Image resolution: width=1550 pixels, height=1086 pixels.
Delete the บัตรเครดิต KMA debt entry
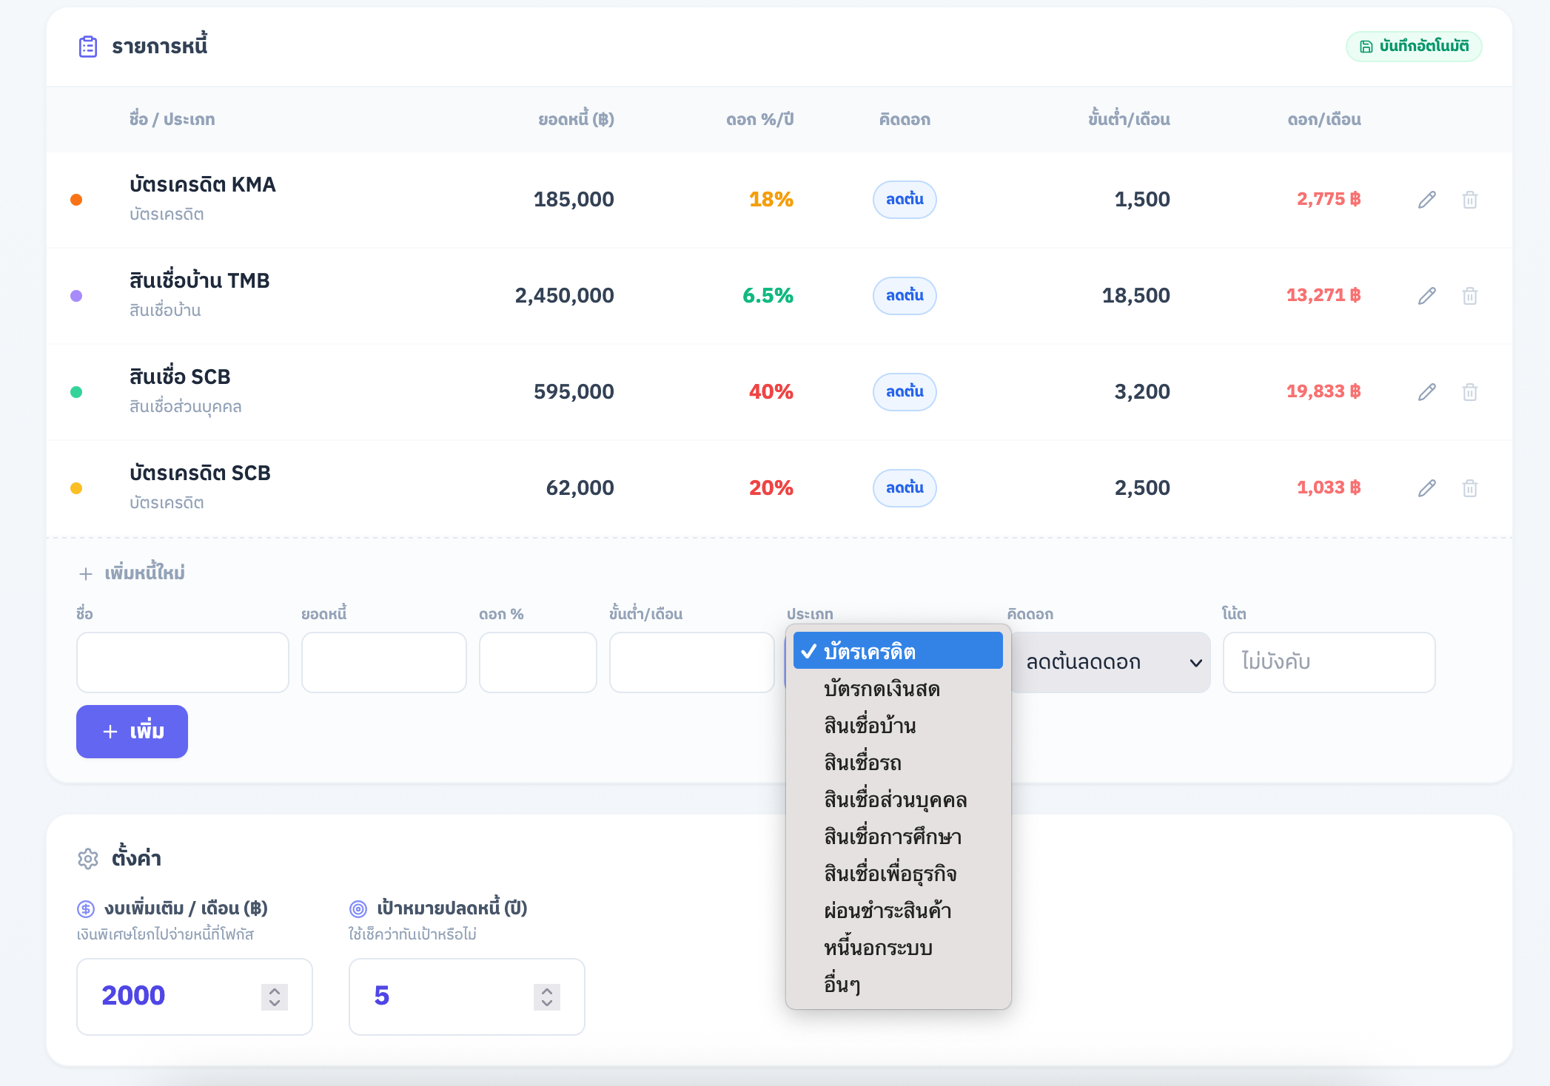1469,200
